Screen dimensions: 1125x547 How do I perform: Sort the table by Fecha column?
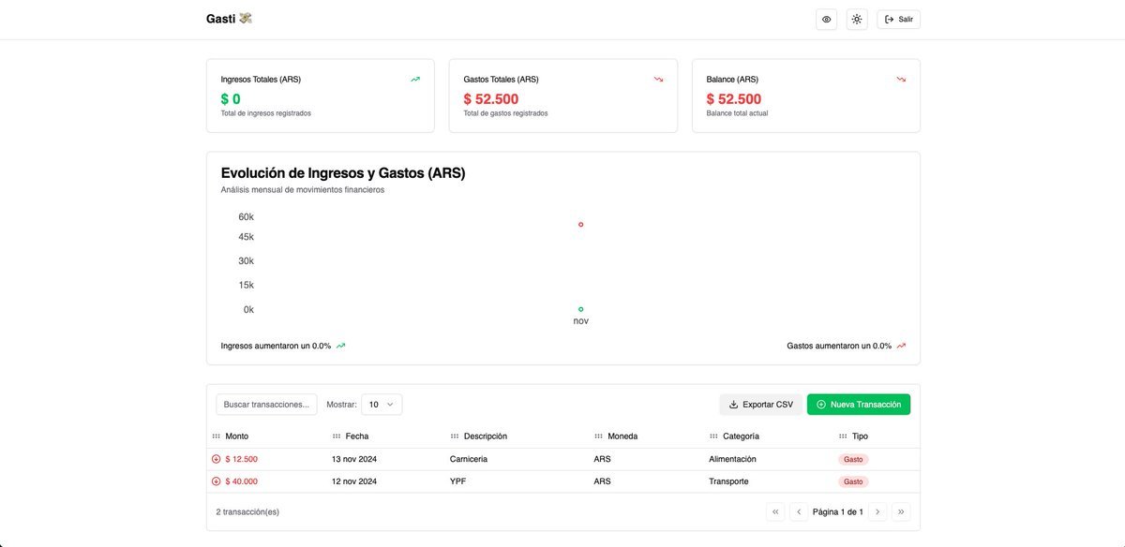[356, 436]
